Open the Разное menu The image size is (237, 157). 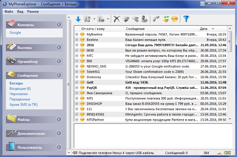(33, 12)
